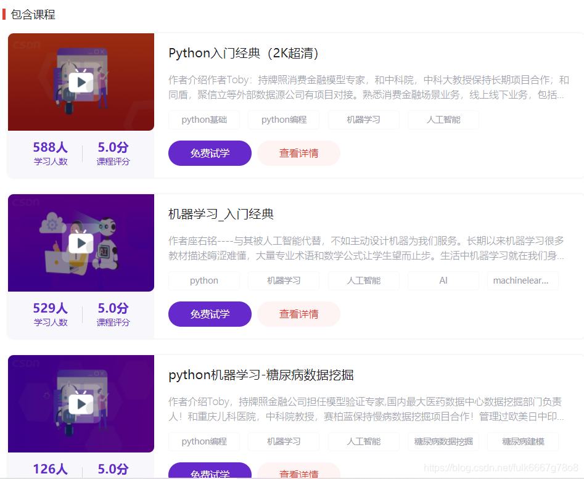Viewport: 584px width, 479px height.
Task: Select the python tag on second course
Action: [204, 280]
